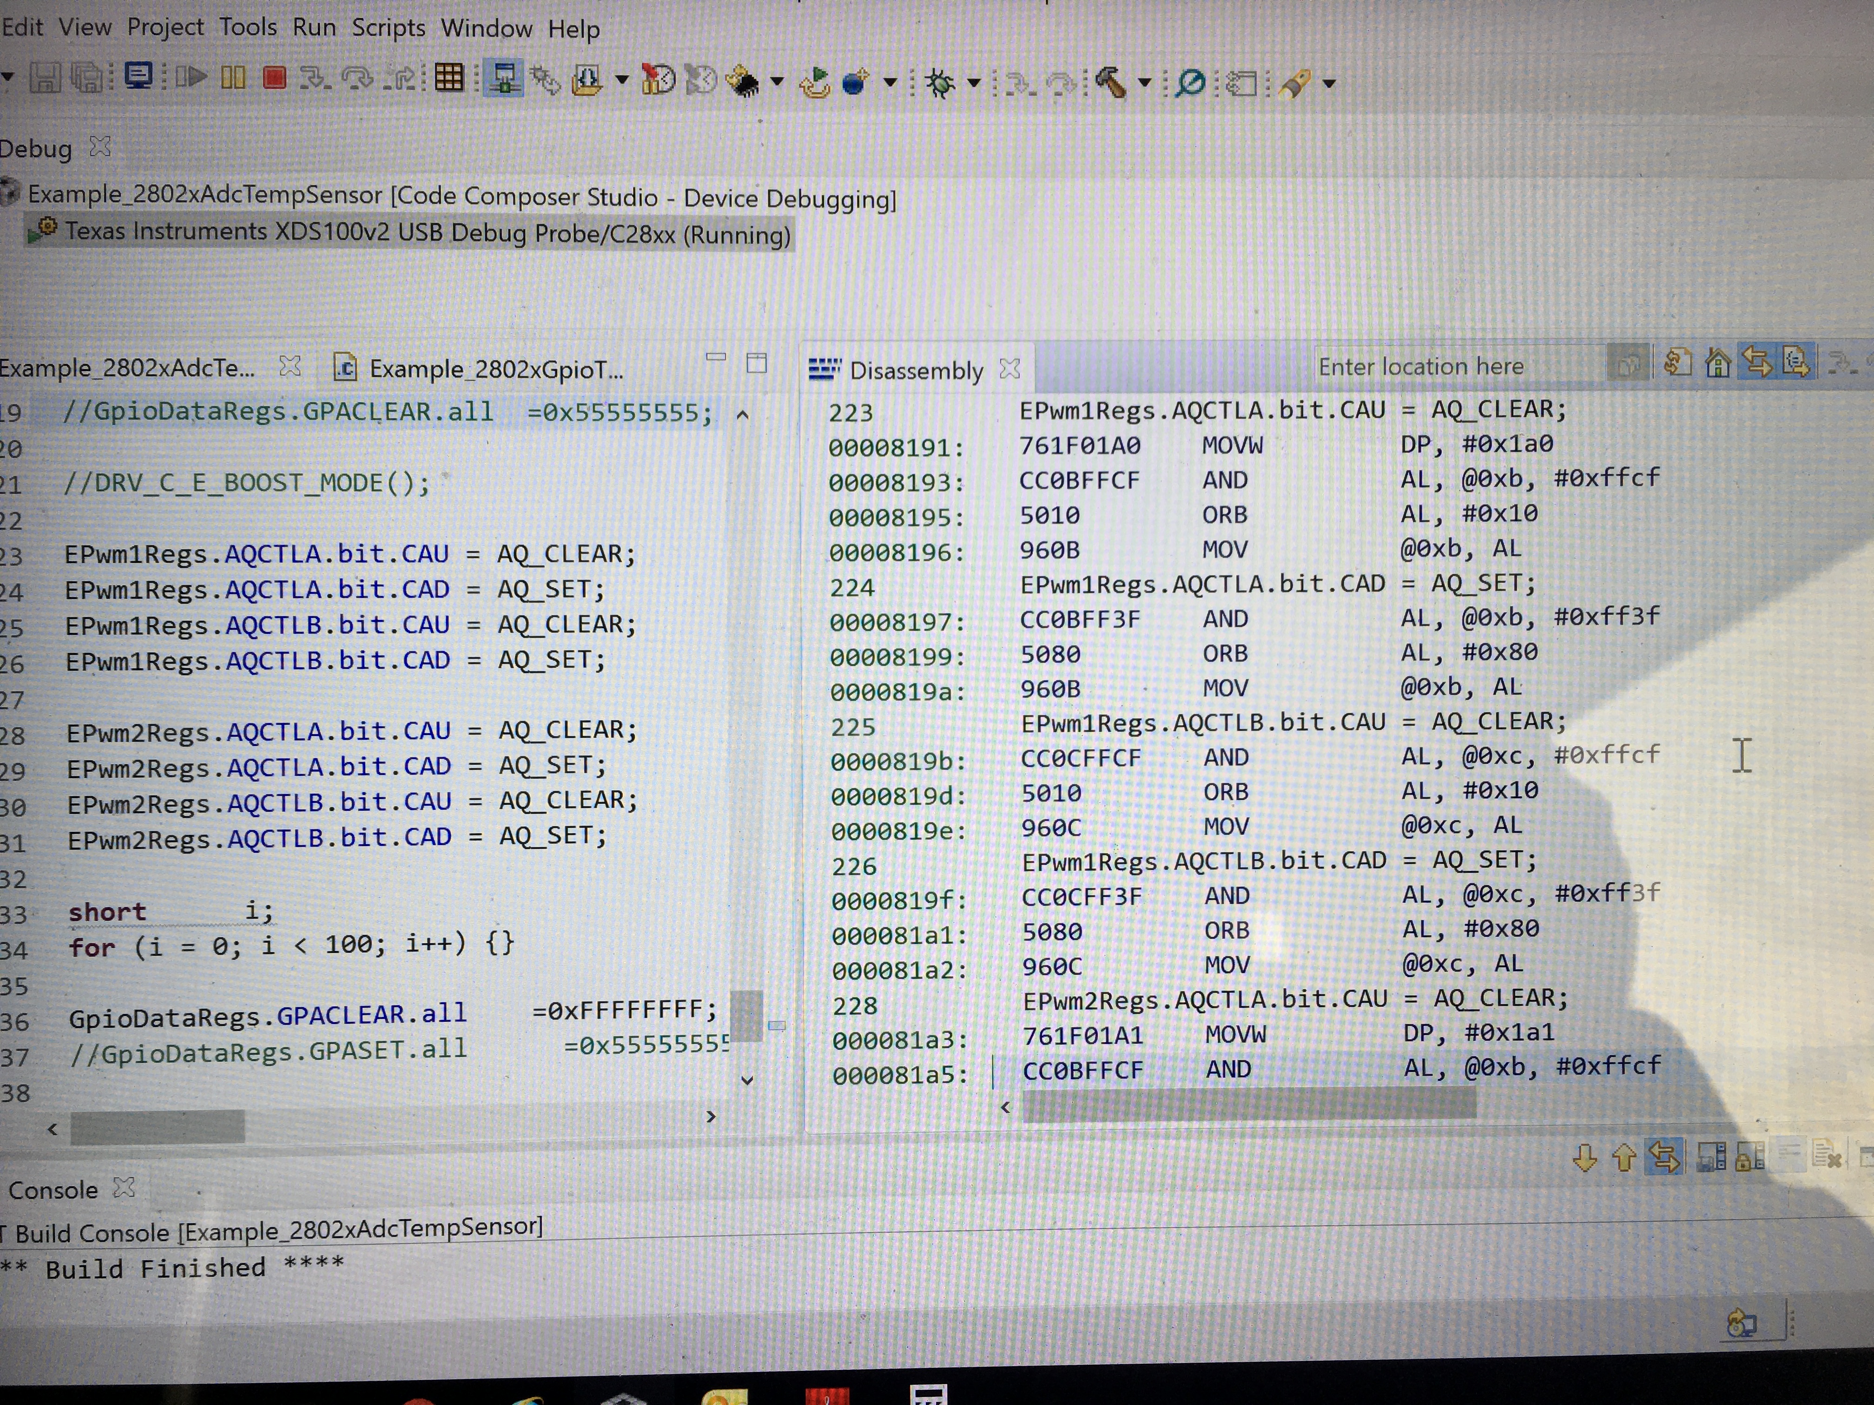Image resolution: width=1874 pixels, height=1405 pixels.
Task: Open the dropdown arrow beside Debug bug icon
Action: tap(974, 83)
